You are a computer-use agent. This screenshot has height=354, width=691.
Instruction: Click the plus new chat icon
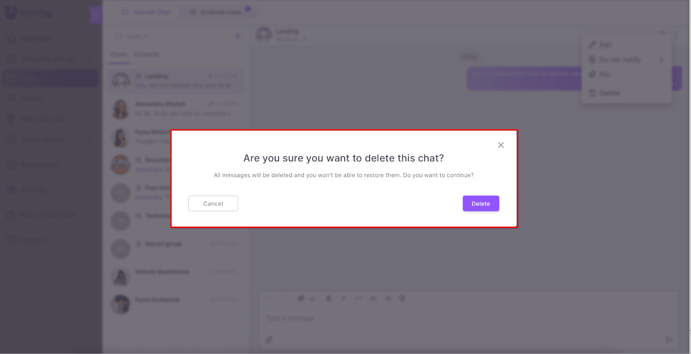pyautogui.click(x=238, y=36)
